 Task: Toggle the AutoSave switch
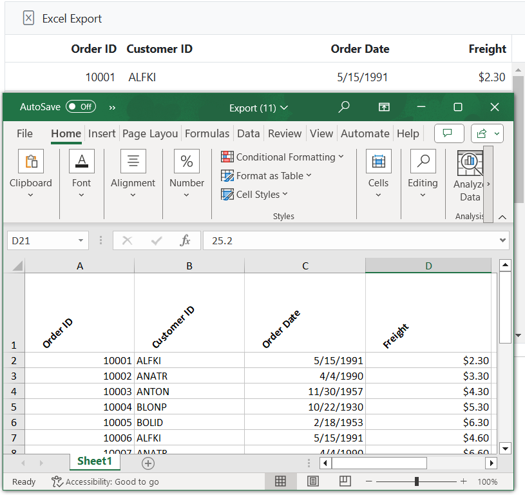pyautogui.click(x=81, y=107)
